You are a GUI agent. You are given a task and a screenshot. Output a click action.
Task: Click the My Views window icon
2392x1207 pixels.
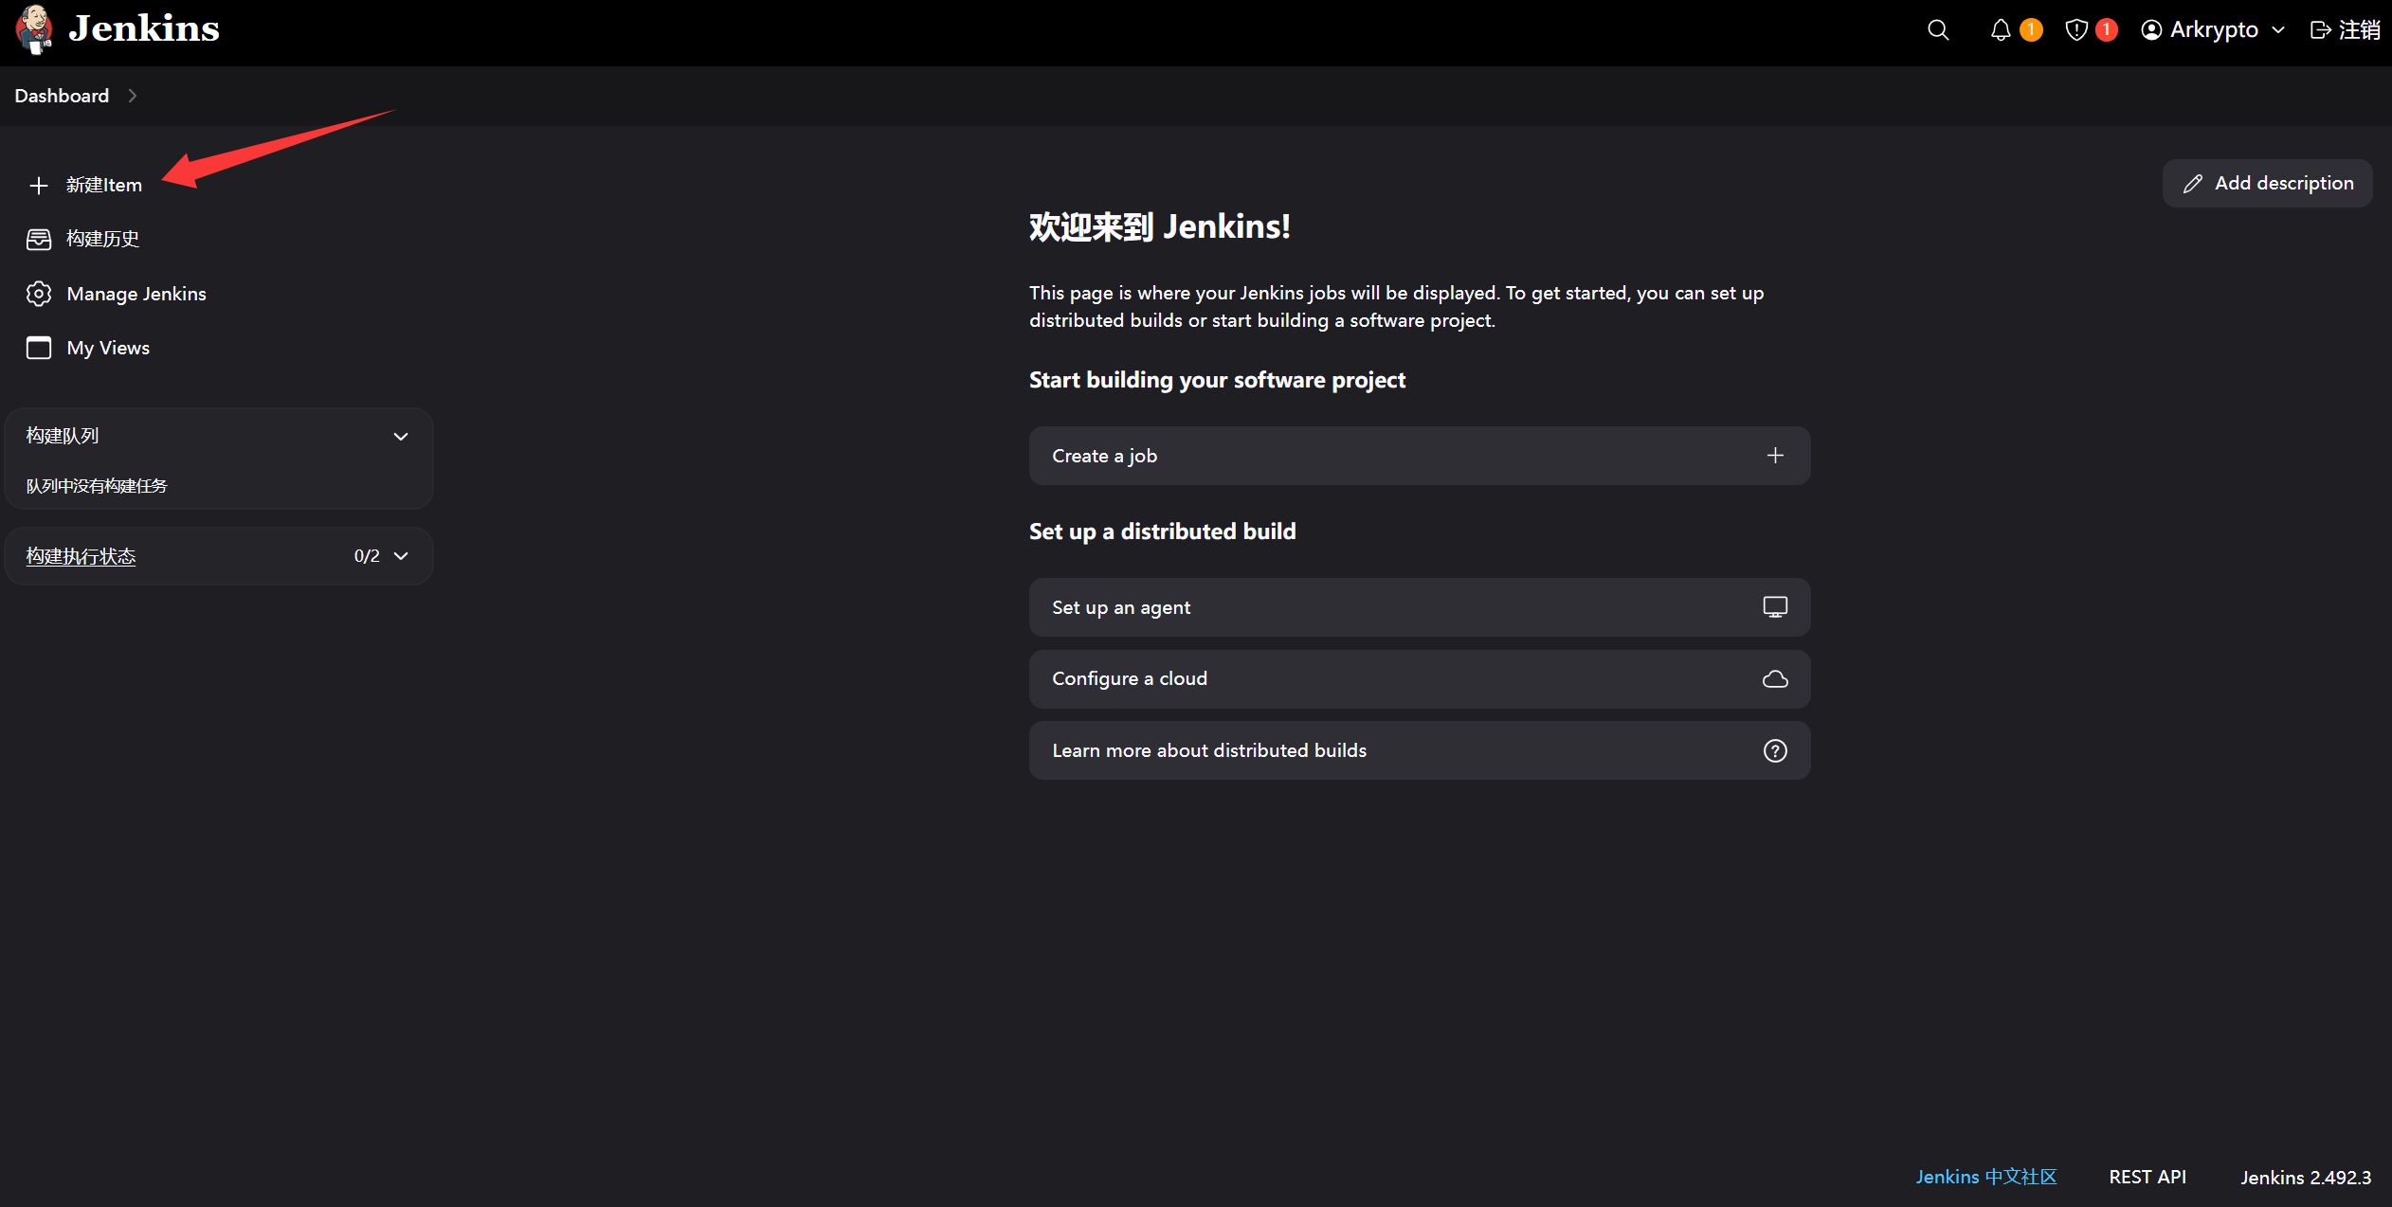coord(39,348)
